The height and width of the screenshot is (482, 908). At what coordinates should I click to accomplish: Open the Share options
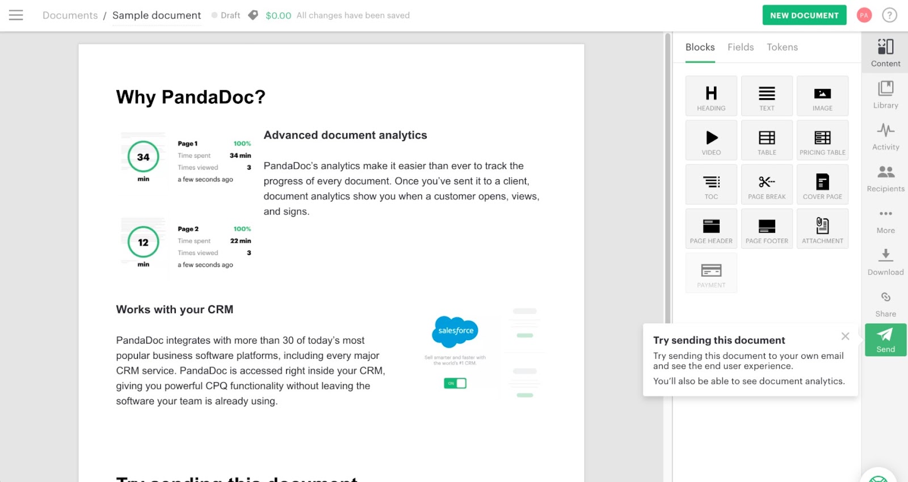[885, 304]
